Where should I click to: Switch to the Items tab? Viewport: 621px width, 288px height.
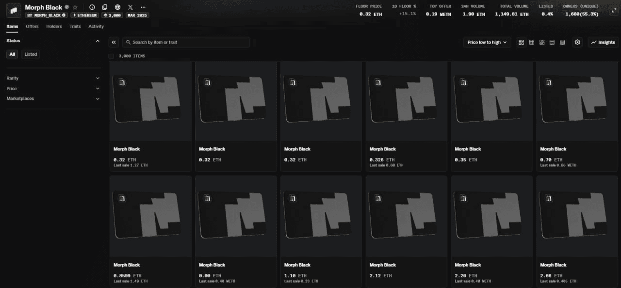[12, 26]
